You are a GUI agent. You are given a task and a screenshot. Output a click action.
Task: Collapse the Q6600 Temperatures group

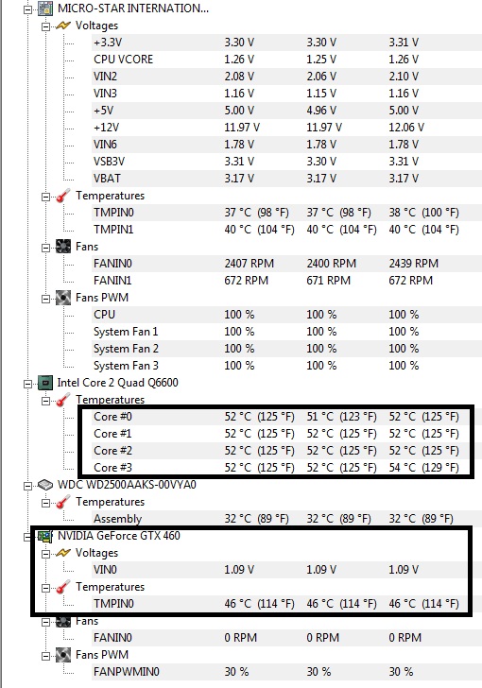tap(45, 401)
